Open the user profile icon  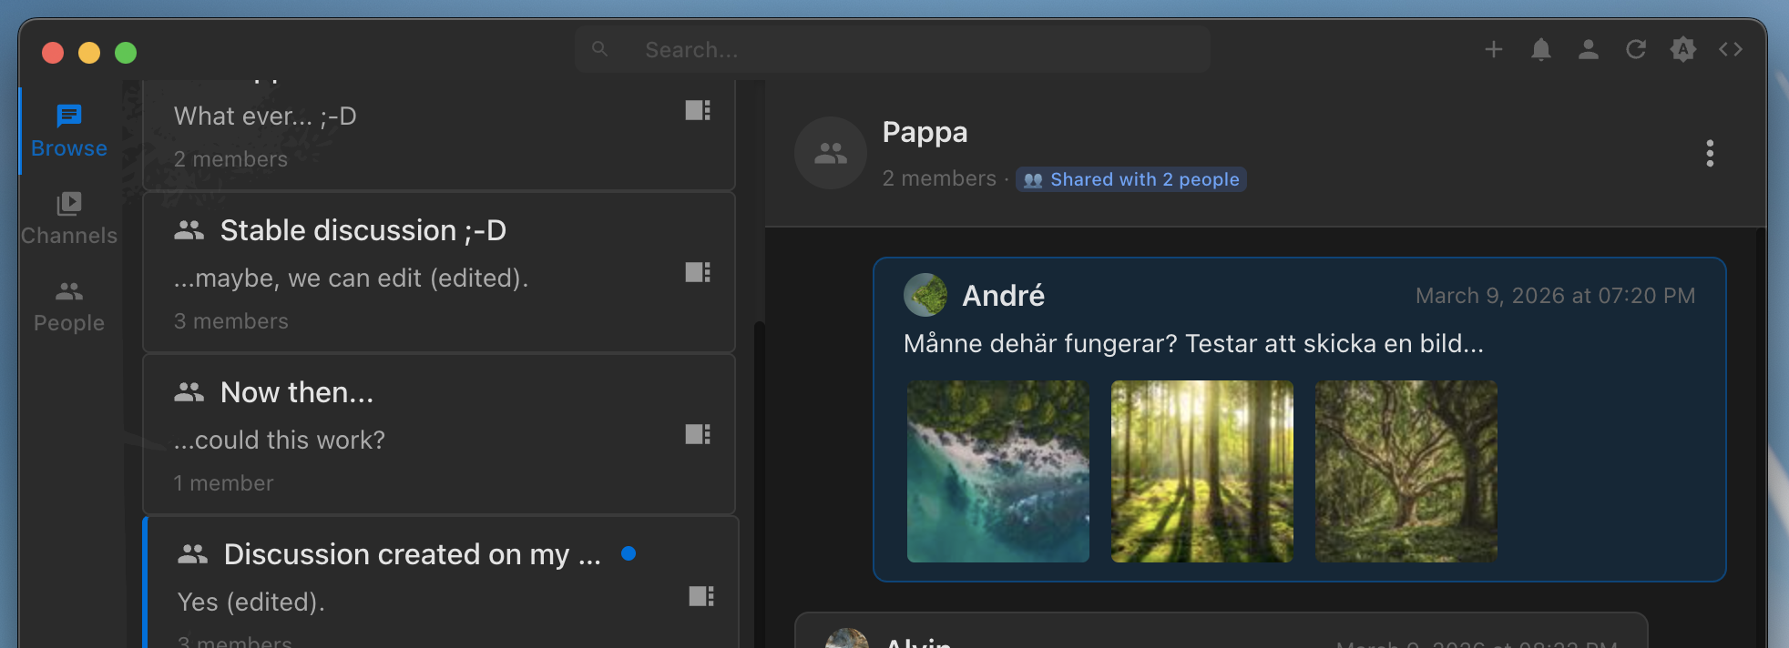tap(1589, 49)
